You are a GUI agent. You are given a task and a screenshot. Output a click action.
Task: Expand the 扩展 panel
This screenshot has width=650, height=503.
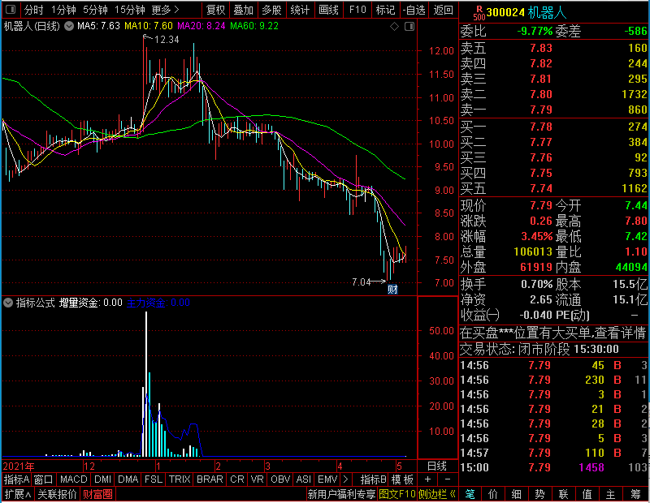pyautogui.click(x=18, y=494)
